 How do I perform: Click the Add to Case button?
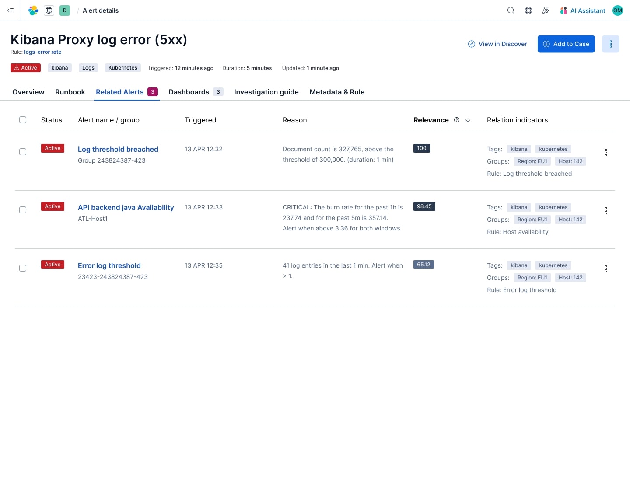[x=566, y=44]
